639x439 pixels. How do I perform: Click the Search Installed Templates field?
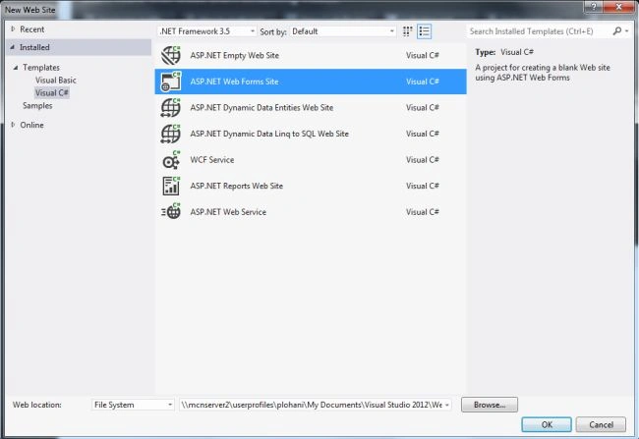click(x=538, y=31)
